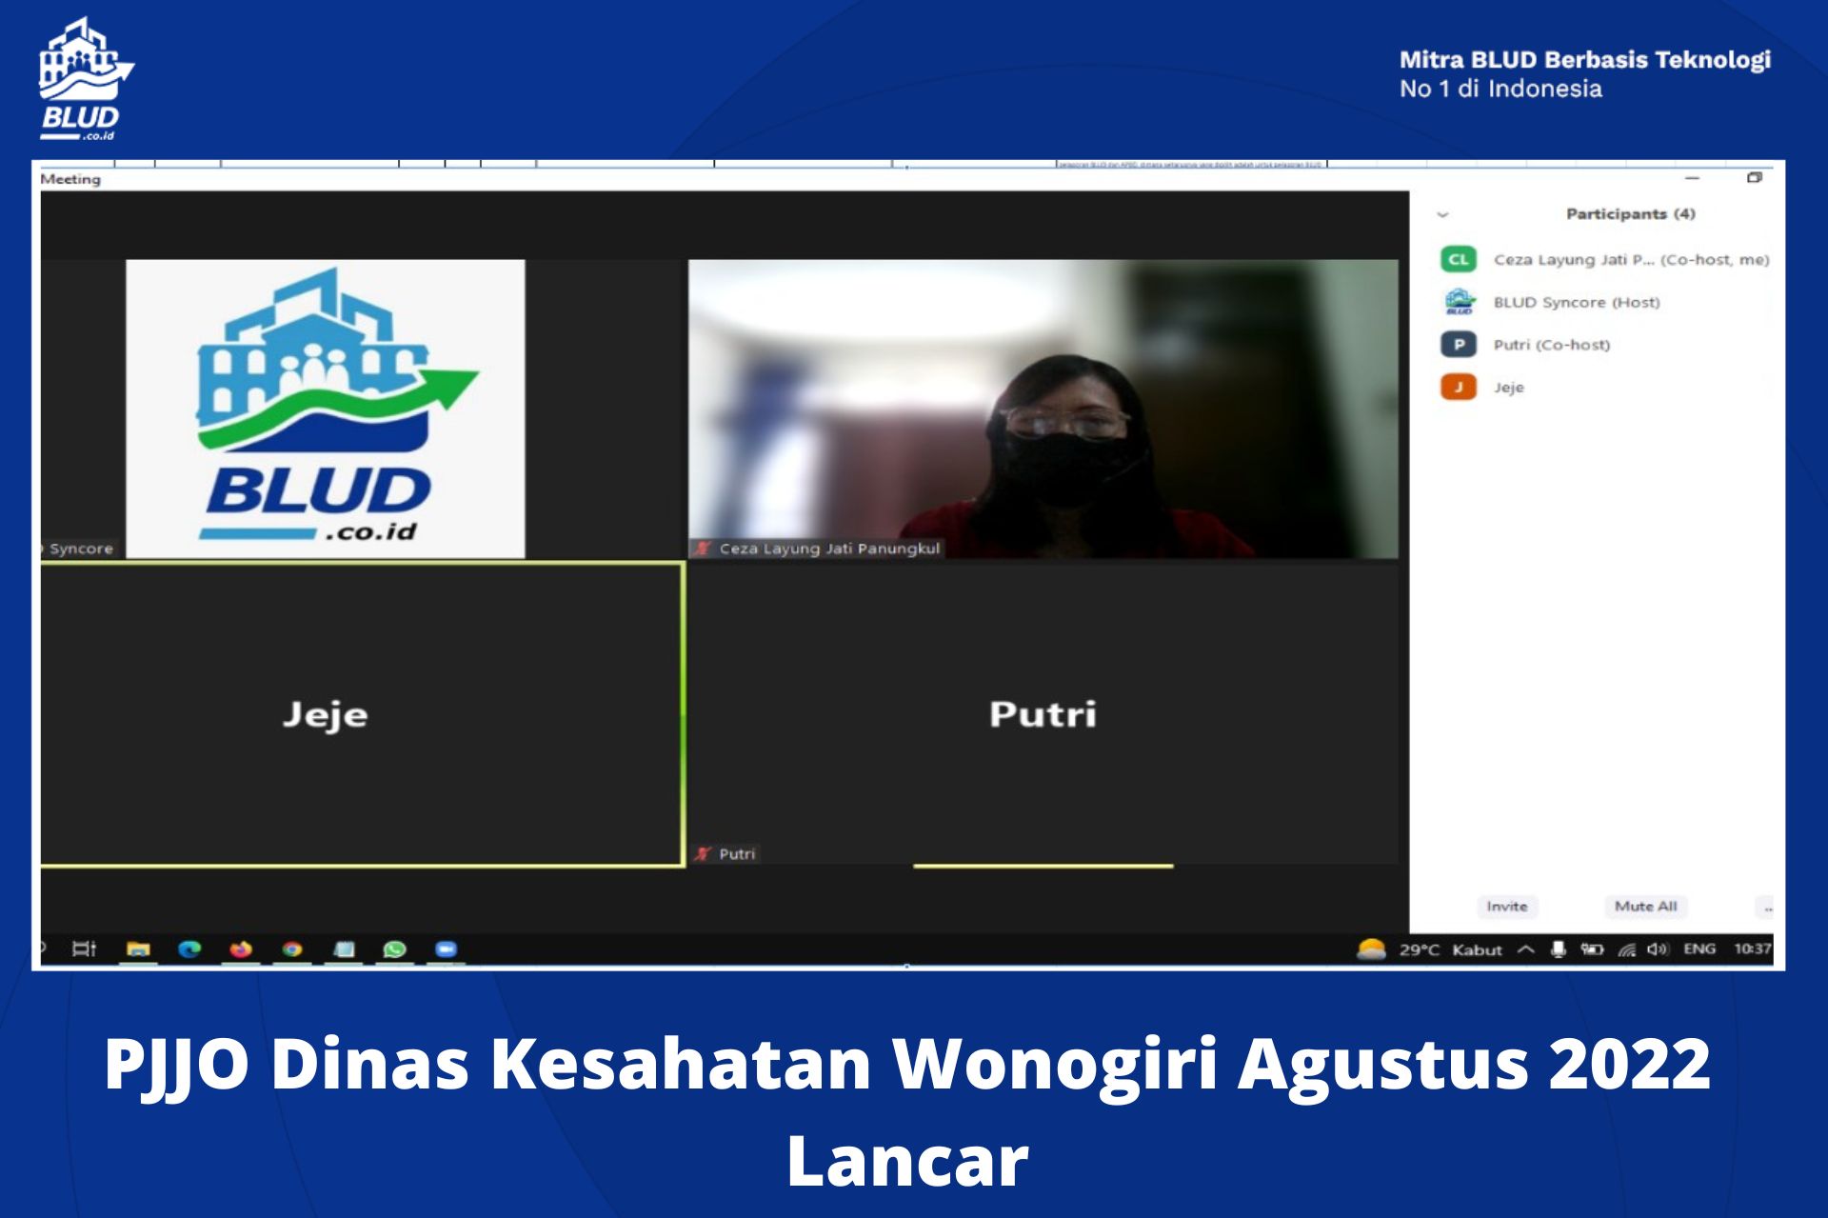The height and width of the screenshot is (1218, 1828).
Task: Click the microphone tray icon
Action: click(x=1558, y=948)
